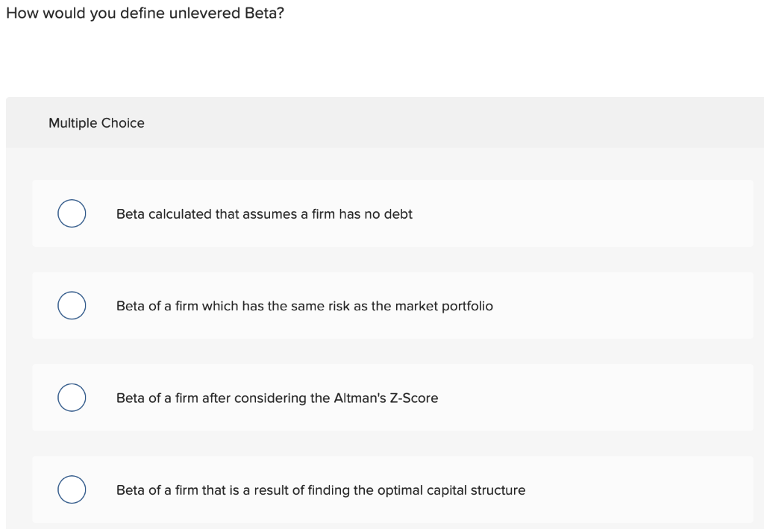Select the radio button beside the market portfolio option
The height and width of the screenshot is (529, 764).
coord(72,305)
